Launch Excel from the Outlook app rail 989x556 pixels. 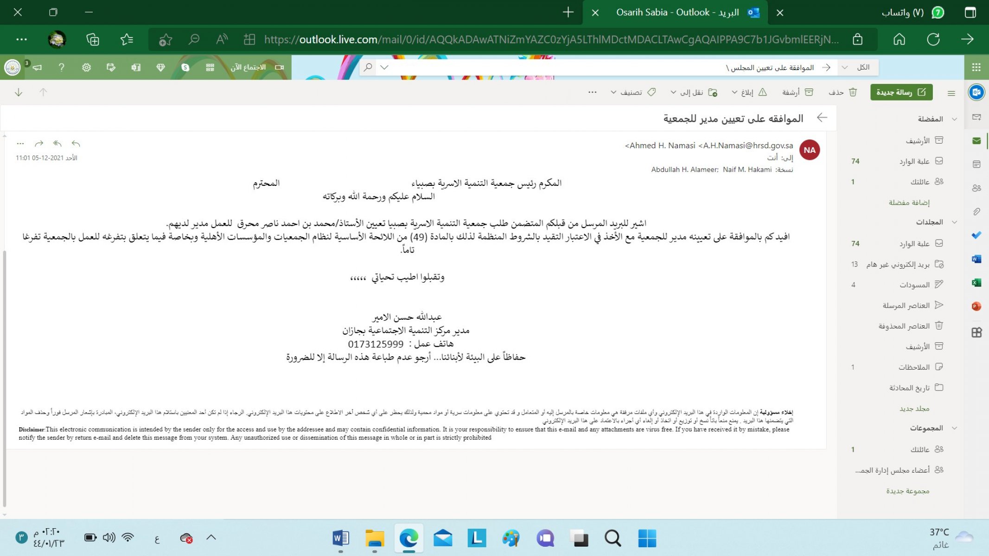[x=976, y=283]
